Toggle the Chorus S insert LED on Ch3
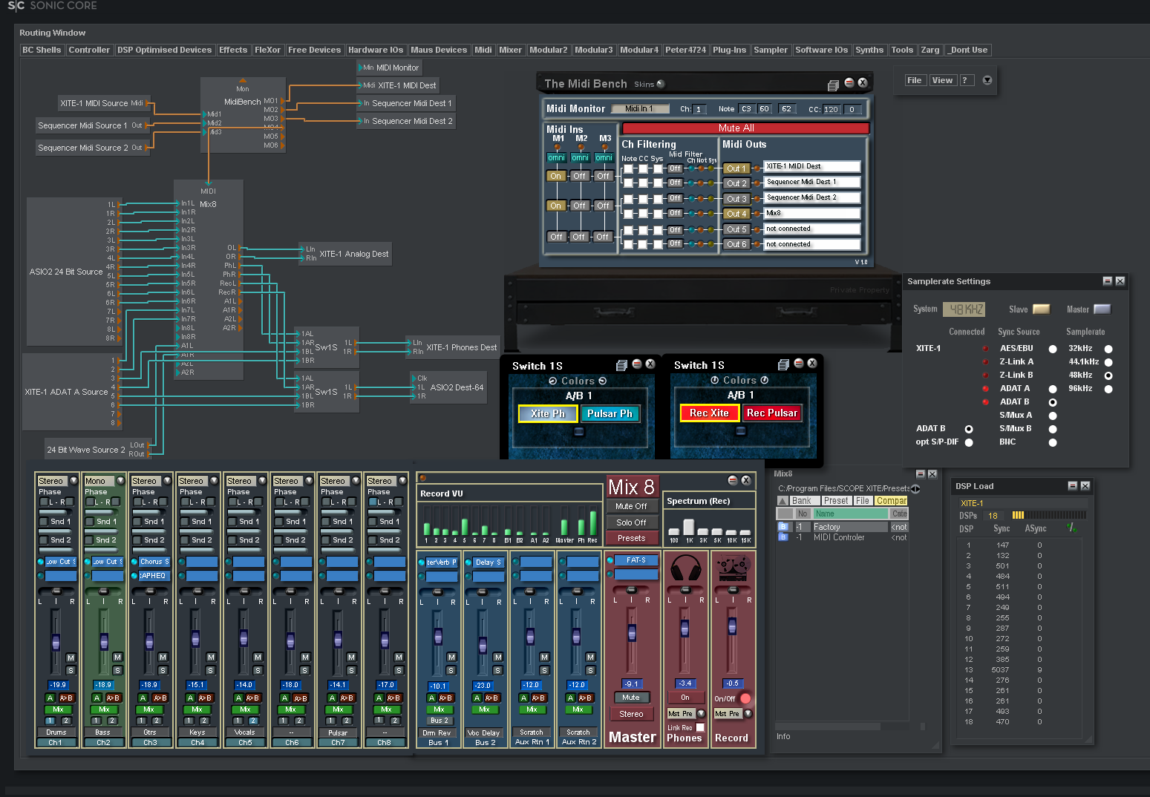 pos(134,562)
